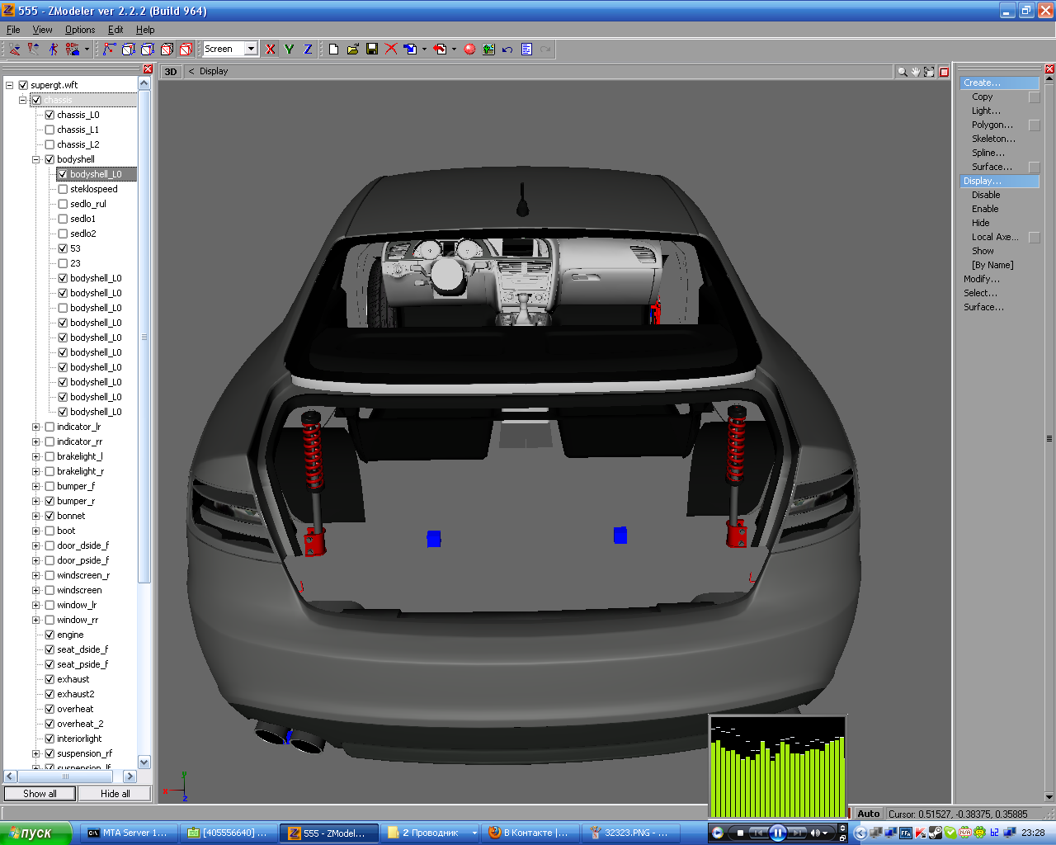Toggle the Y axis constraint

pos(289,50)
